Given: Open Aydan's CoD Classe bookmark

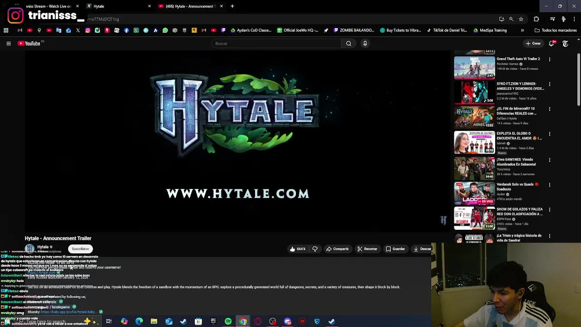Looking at the screenshot, I should [251, 30].
